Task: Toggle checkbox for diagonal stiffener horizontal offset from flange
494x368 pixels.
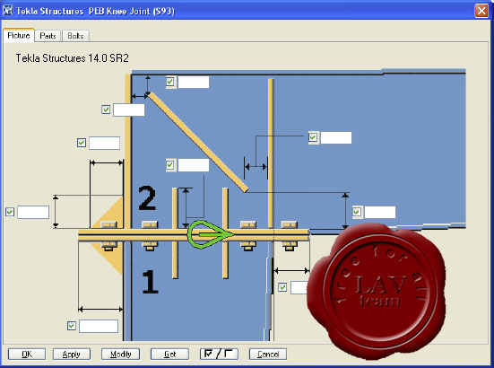Action: 106,110
